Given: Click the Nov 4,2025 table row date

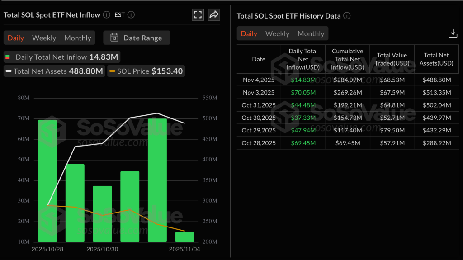Looking at the screenshot, I should click(x=258, y=80).
